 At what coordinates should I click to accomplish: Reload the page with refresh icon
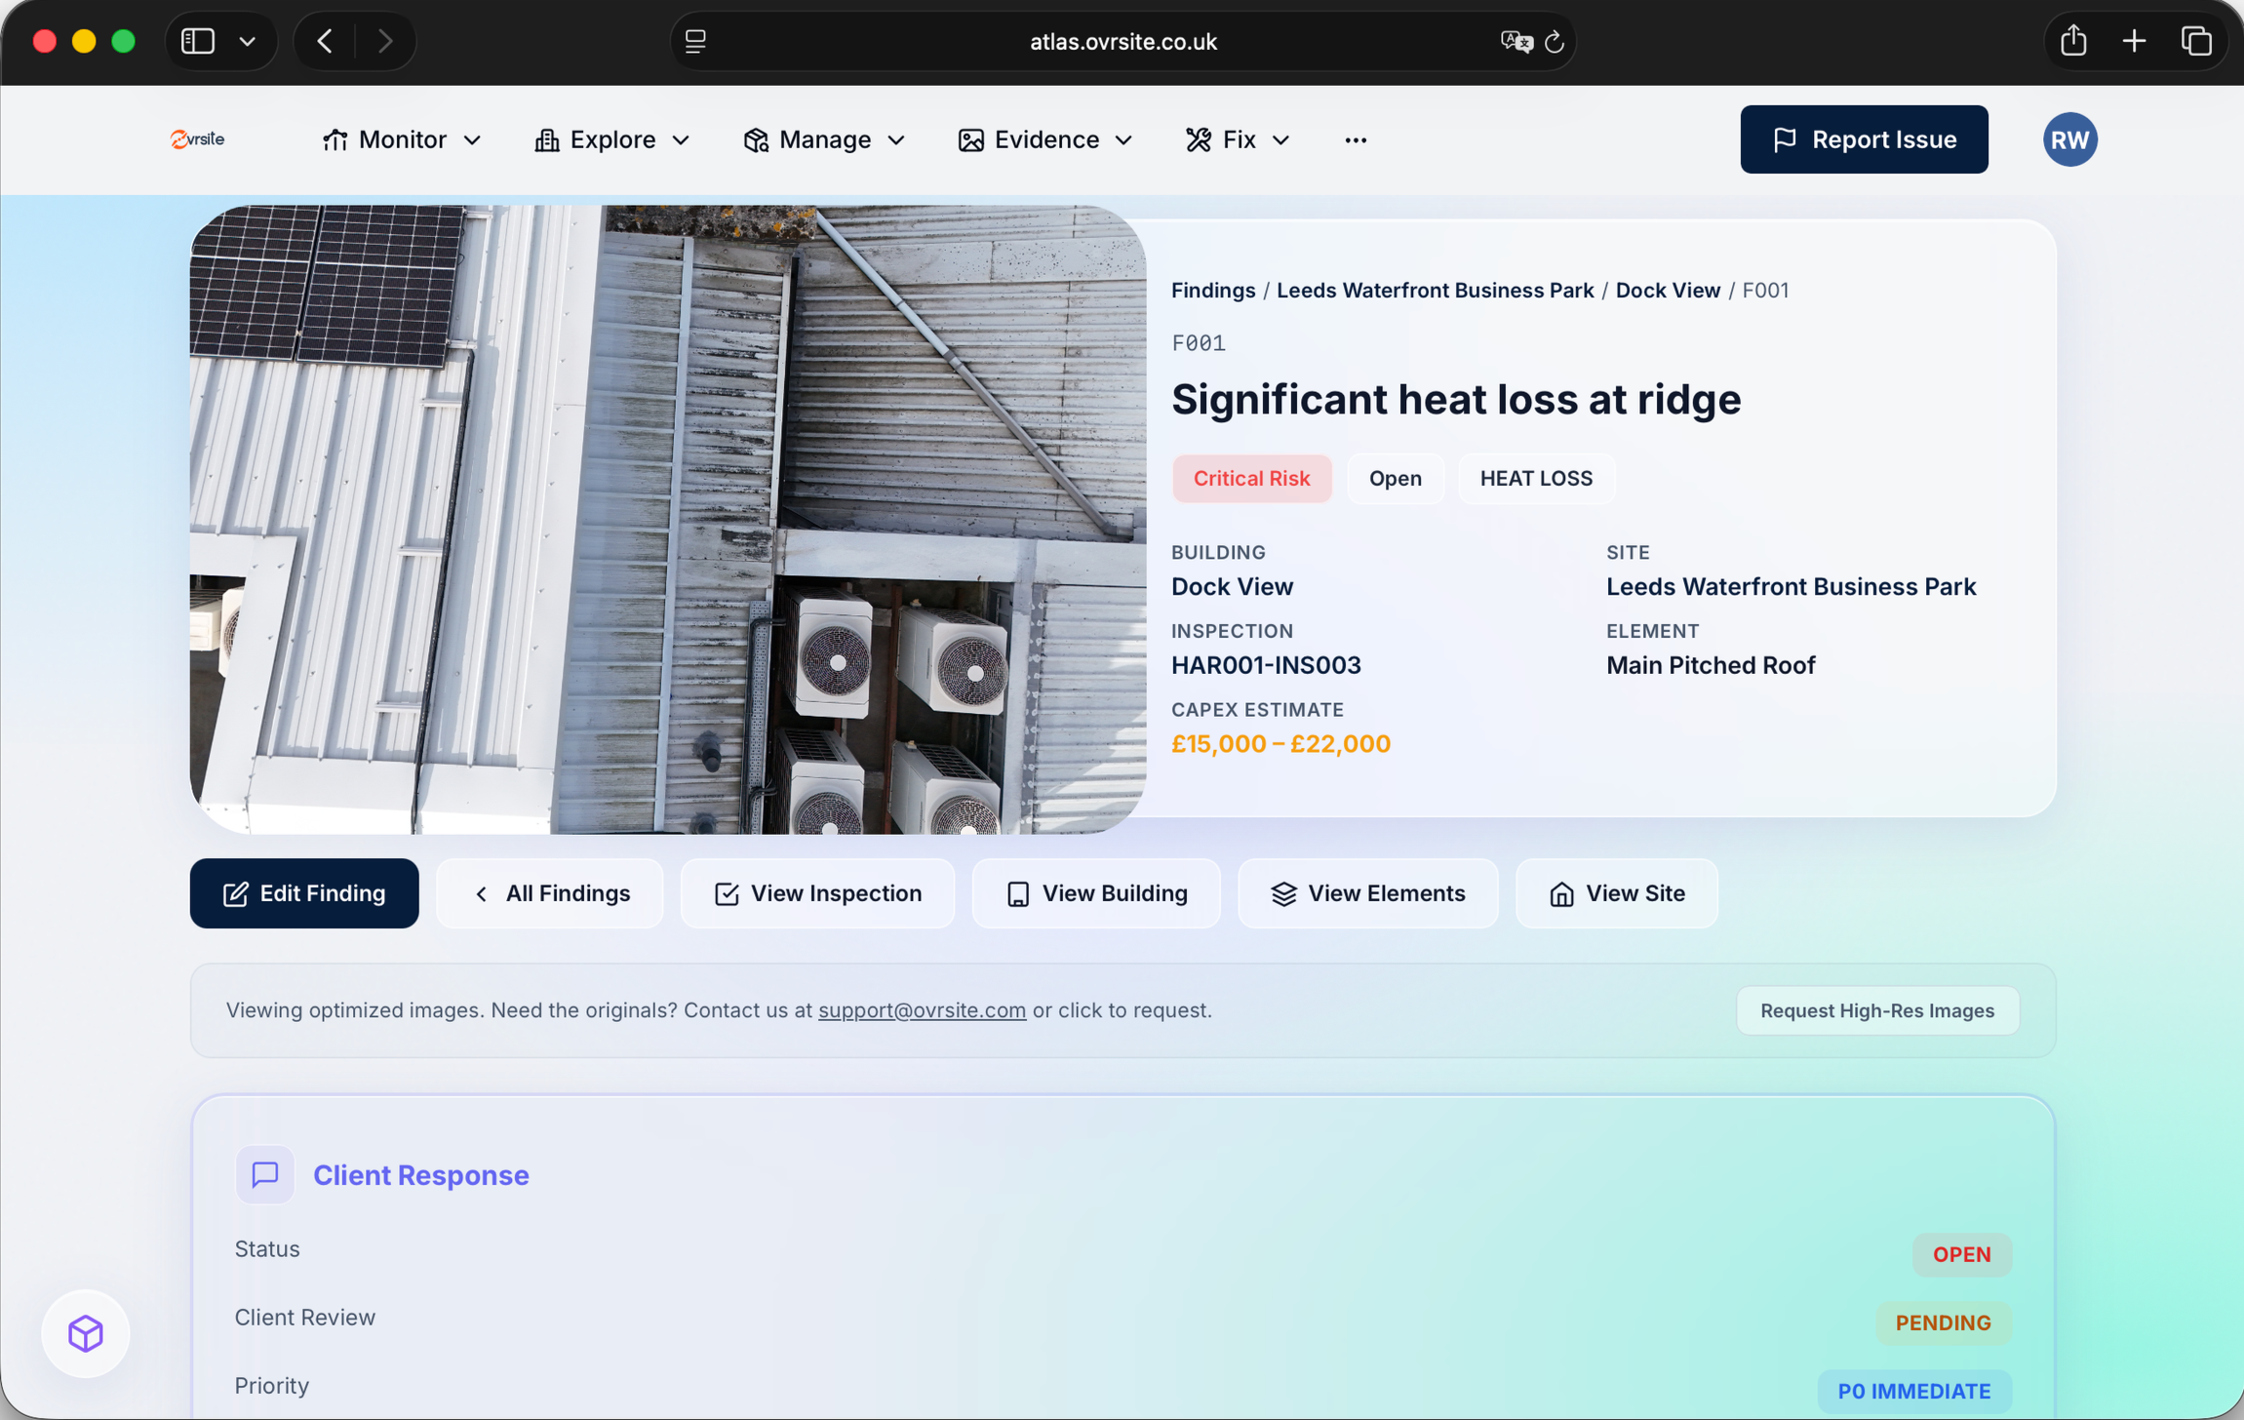[x=1555, y=42]
